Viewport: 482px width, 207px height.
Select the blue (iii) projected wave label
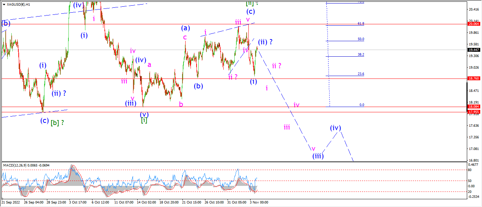point(318,156)
